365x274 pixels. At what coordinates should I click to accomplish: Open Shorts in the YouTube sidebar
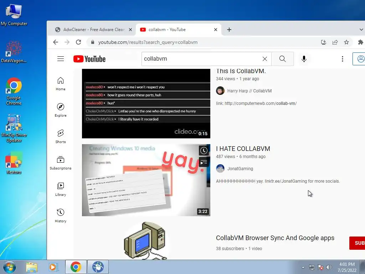click(x=61, y=137)
